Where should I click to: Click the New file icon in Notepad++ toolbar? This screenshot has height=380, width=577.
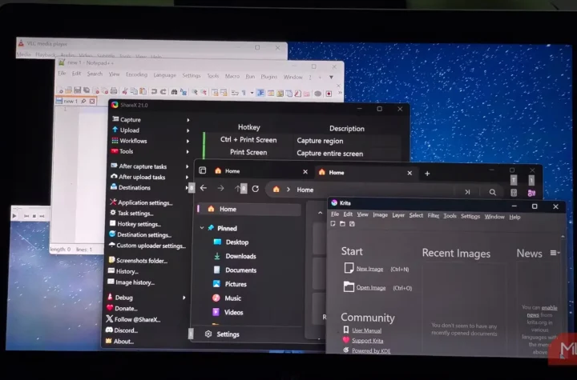point(60,90)
